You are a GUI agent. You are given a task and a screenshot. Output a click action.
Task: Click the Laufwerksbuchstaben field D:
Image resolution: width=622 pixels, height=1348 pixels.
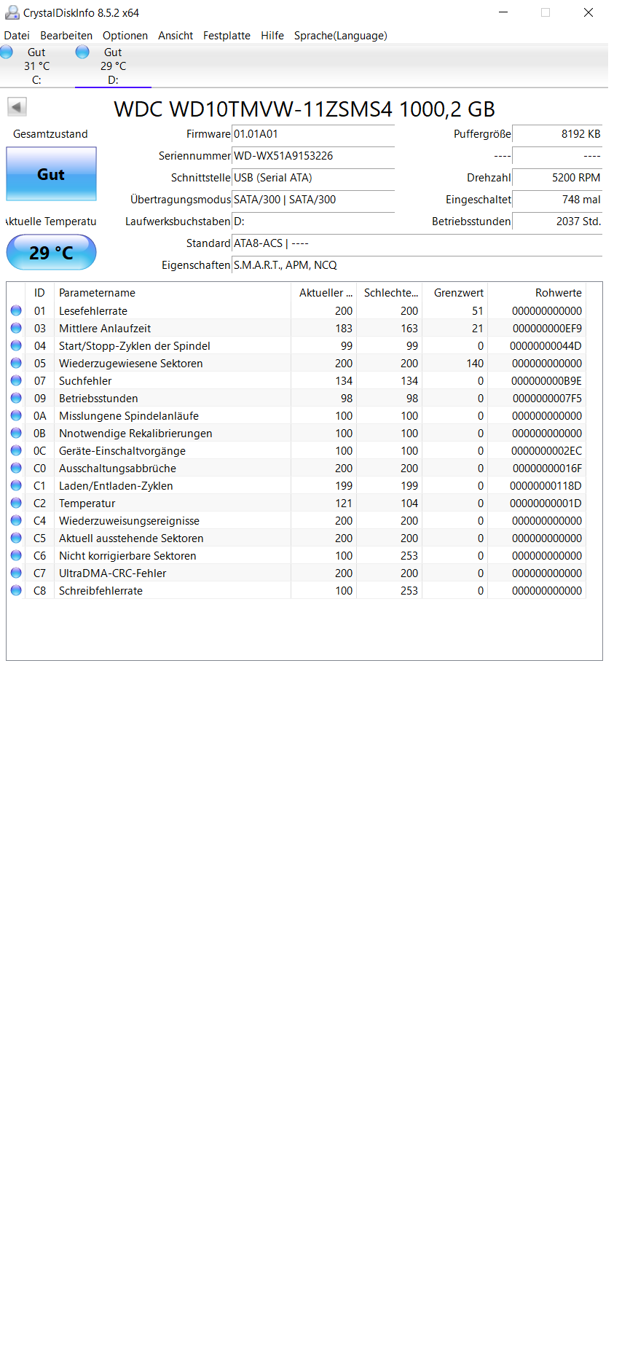pos(313,222)
